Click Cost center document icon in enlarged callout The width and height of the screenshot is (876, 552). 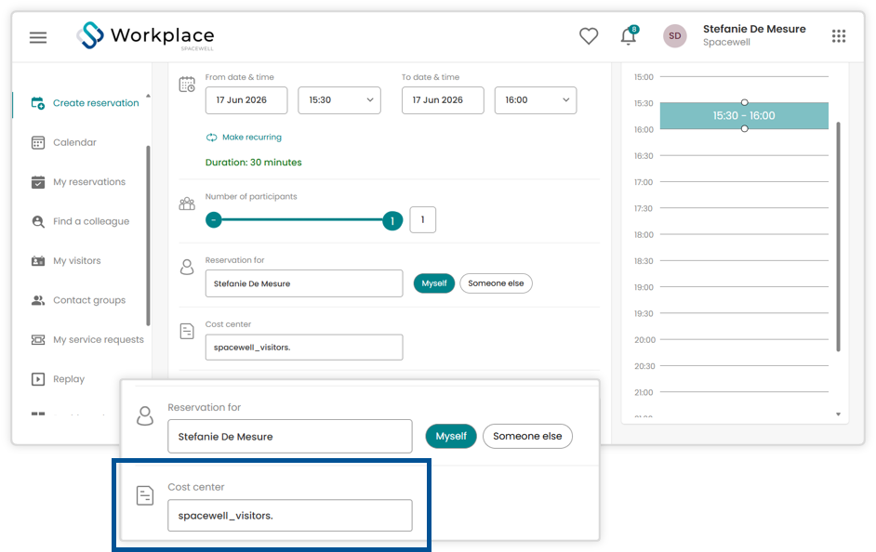[x=145, y=495]
